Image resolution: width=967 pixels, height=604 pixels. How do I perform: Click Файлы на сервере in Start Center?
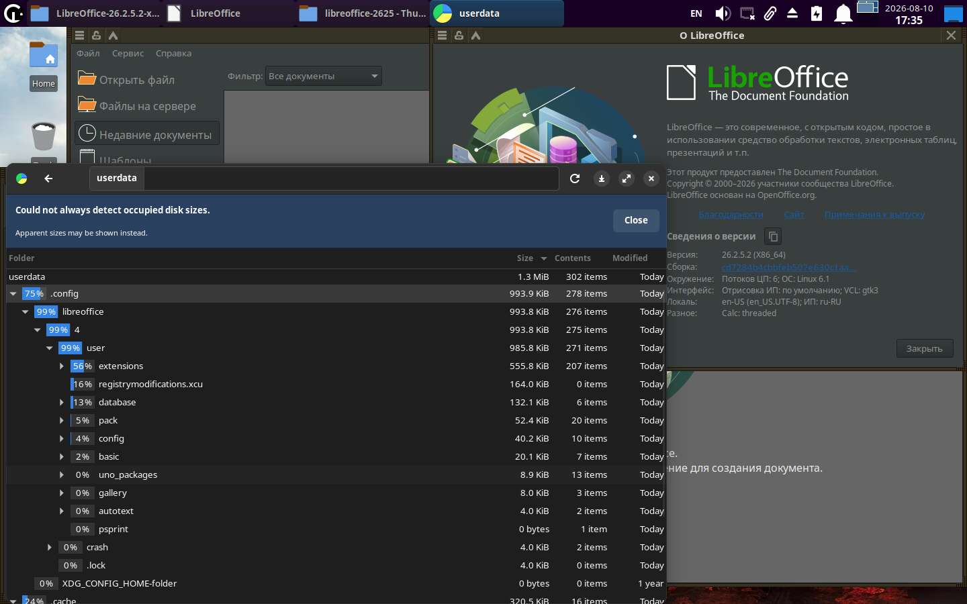point(147,106)
